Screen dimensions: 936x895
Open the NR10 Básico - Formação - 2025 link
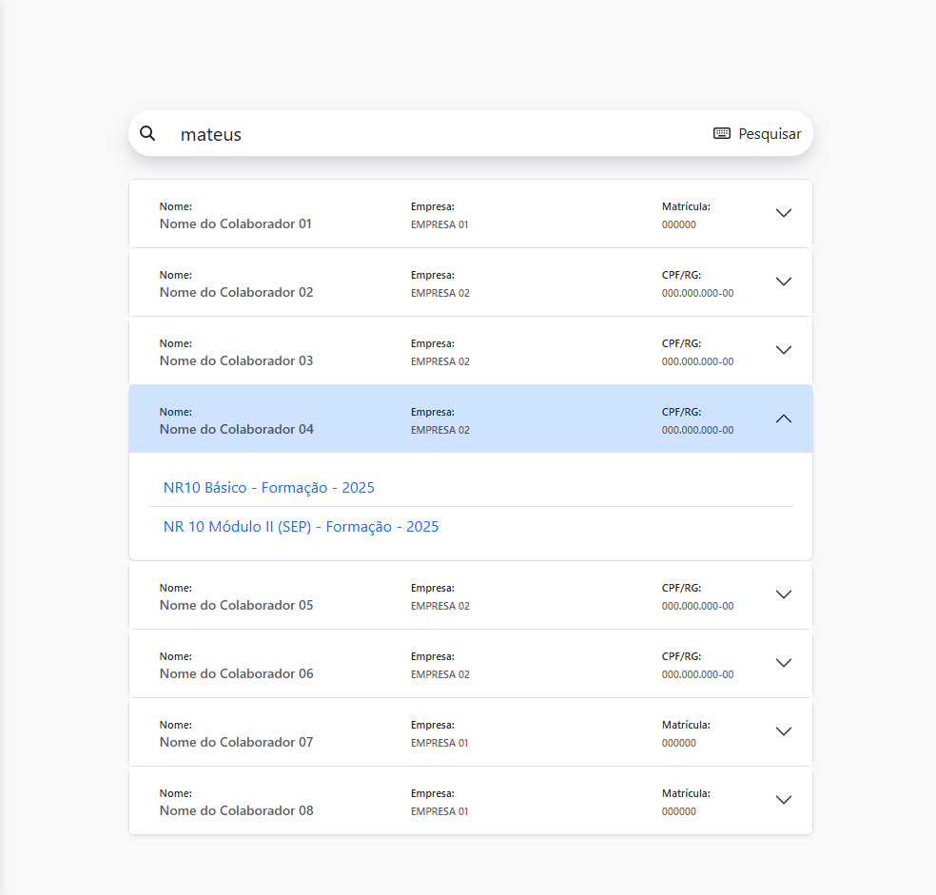click(x=269, y=487)
